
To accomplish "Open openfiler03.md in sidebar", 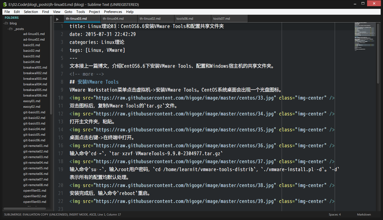I will tap(35, 202).
